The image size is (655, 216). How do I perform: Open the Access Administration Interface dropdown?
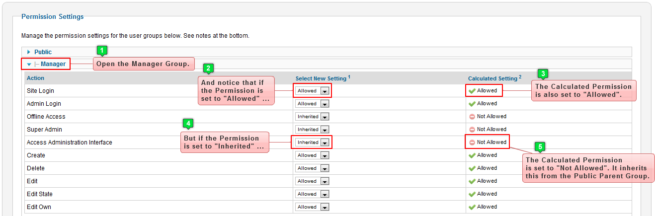(313, 143)
